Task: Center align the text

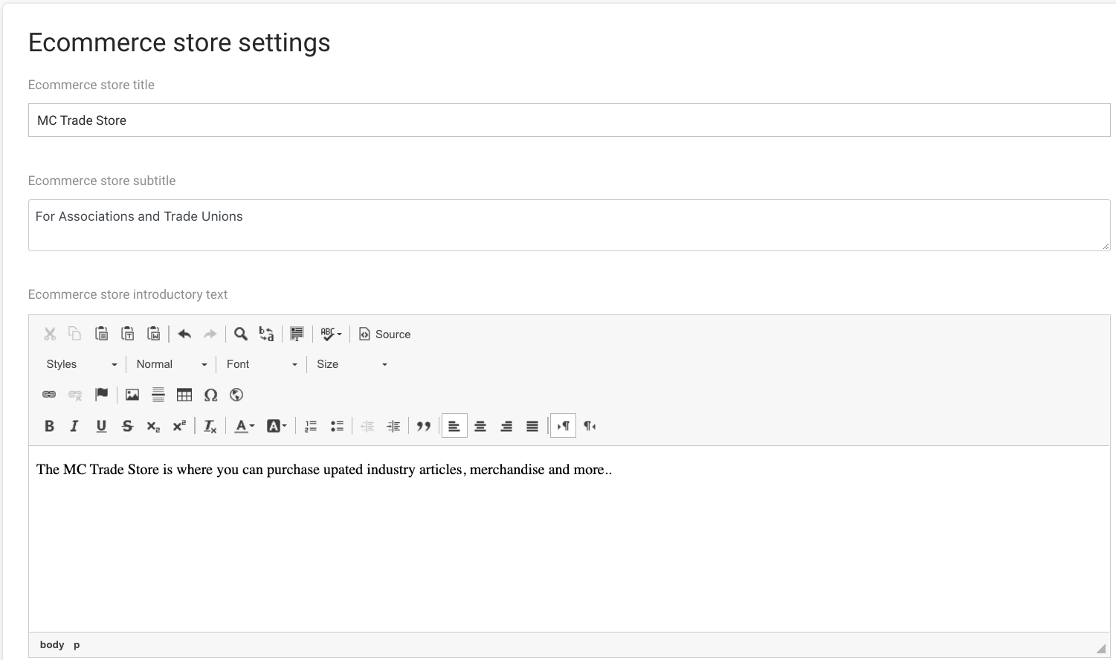Action: pyautogui.click(x=480, y=426)
